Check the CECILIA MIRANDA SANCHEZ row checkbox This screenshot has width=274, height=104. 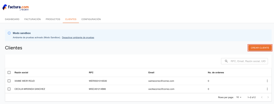pos(9,89)
